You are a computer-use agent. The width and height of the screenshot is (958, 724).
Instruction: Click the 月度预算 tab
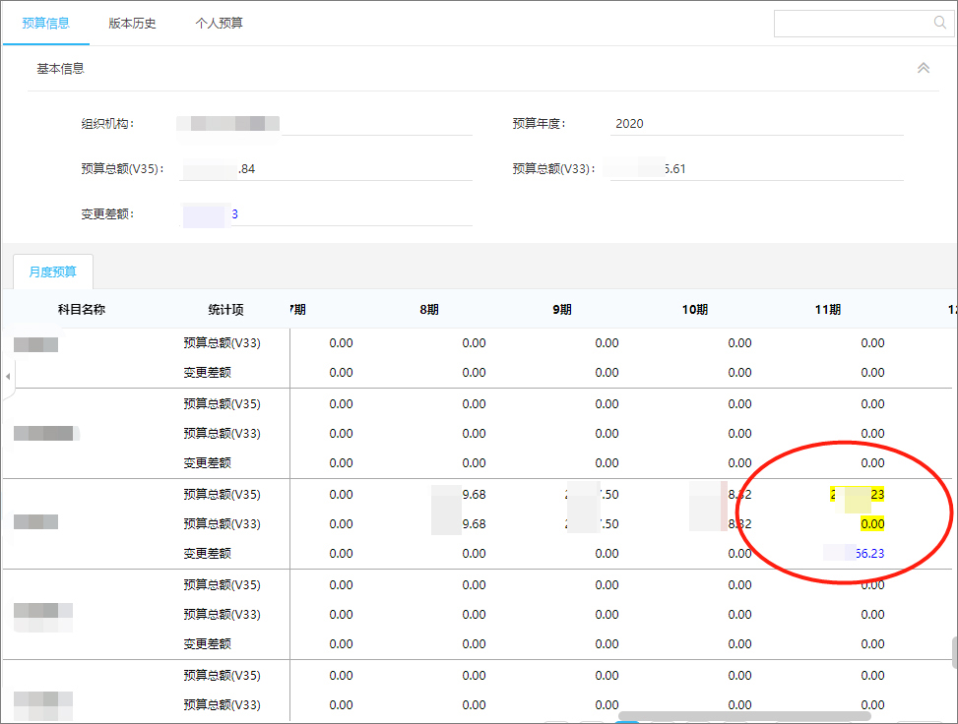[x=52, y=272]
